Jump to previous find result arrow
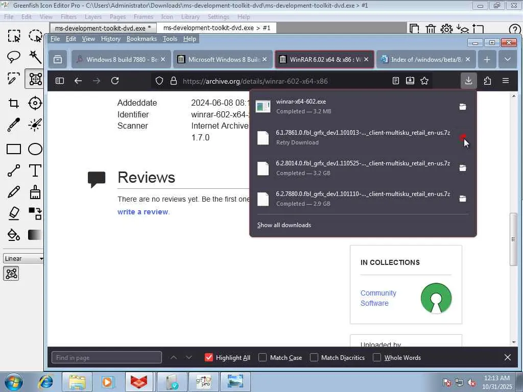523x392 pixels. [174, 357]
